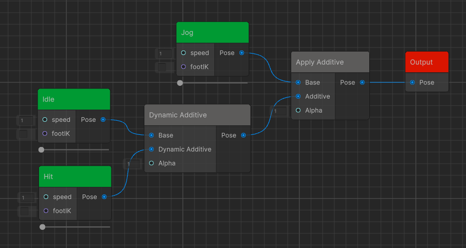The width and height of the screenshot is (466, 248).
Task: Click the Jog node's footIK input port
Action: [x=183, y=67]
